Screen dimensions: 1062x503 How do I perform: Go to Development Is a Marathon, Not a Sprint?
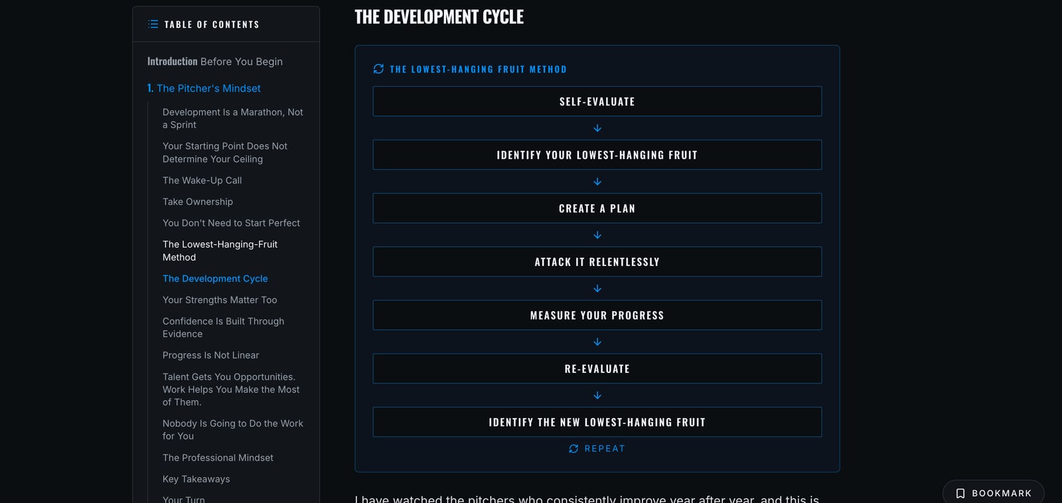pos(233,119)
